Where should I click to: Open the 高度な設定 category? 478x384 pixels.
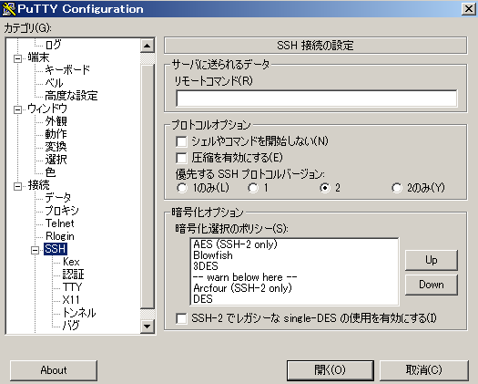point(71,96)
